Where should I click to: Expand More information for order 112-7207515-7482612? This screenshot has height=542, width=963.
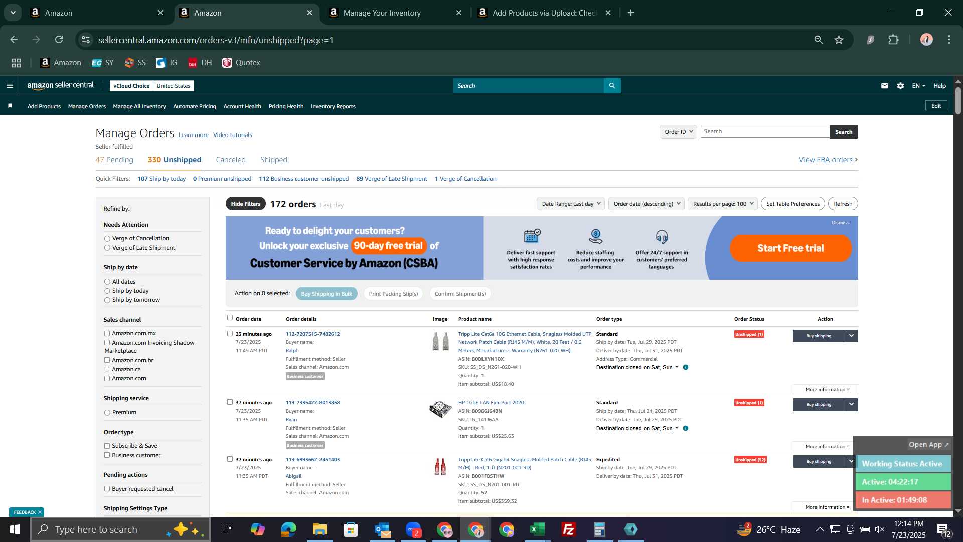pyautogui.click(x=826, y=390)
